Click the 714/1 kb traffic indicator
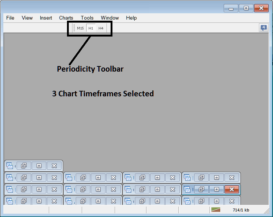 tap(241, 210)
